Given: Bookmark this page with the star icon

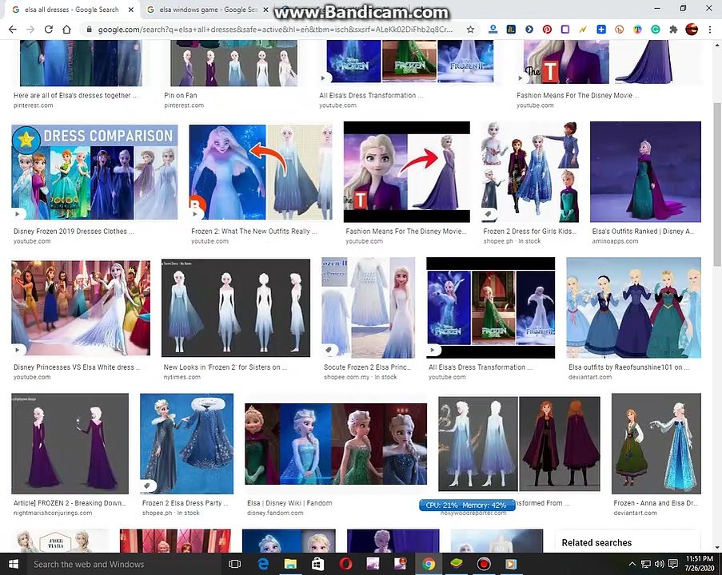Looking at the screenshot, I should [x=470, y=30].
